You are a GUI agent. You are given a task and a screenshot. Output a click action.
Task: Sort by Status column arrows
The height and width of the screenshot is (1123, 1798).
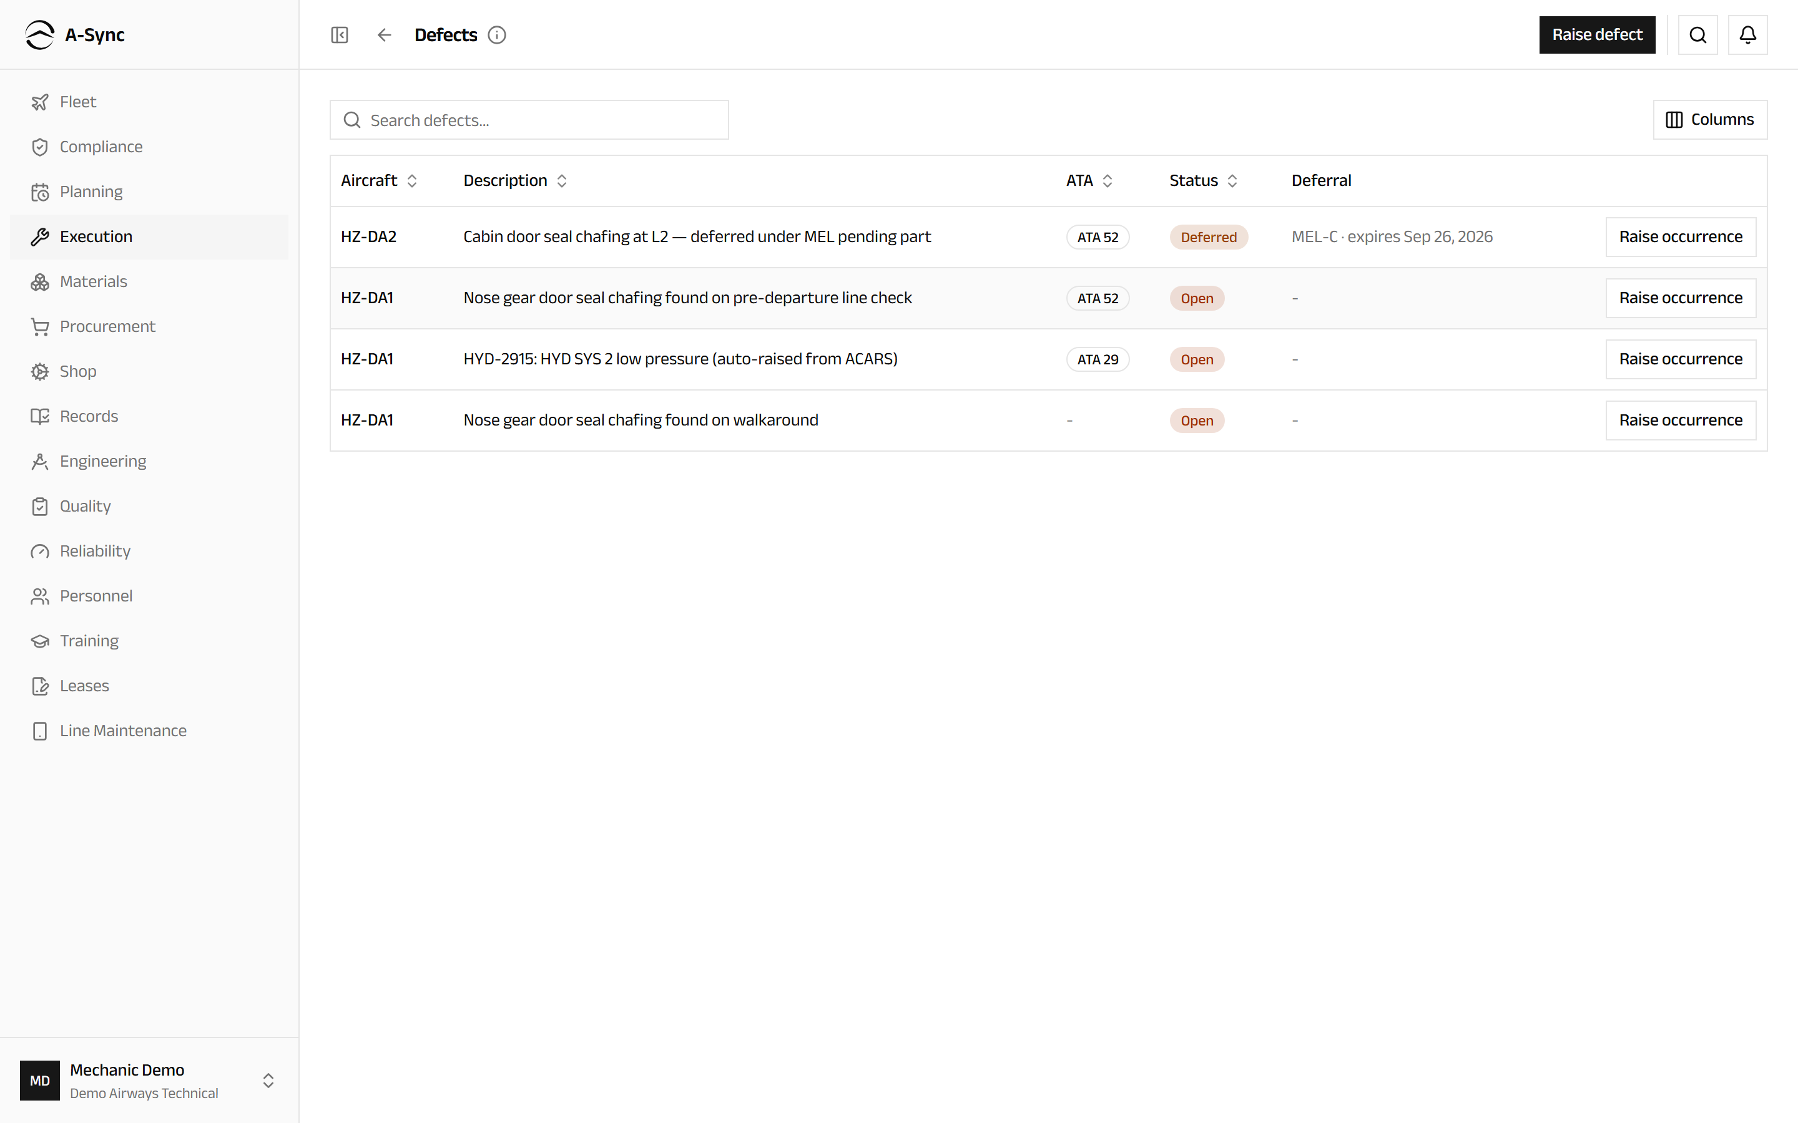coord(1232,181)
